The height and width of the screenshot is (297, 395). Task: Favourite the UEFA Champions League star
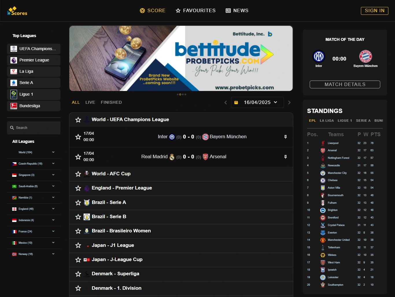coord(78,120)
